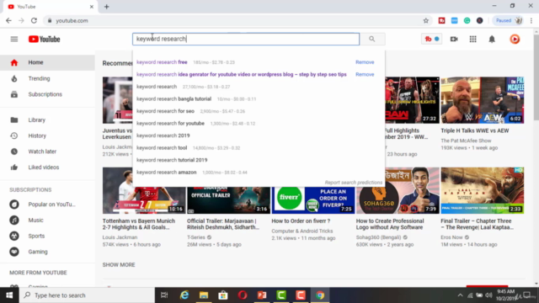This screenshot has width=539, height=303.
Task: Open Opera browser from the taskbar
Action: 243,295
